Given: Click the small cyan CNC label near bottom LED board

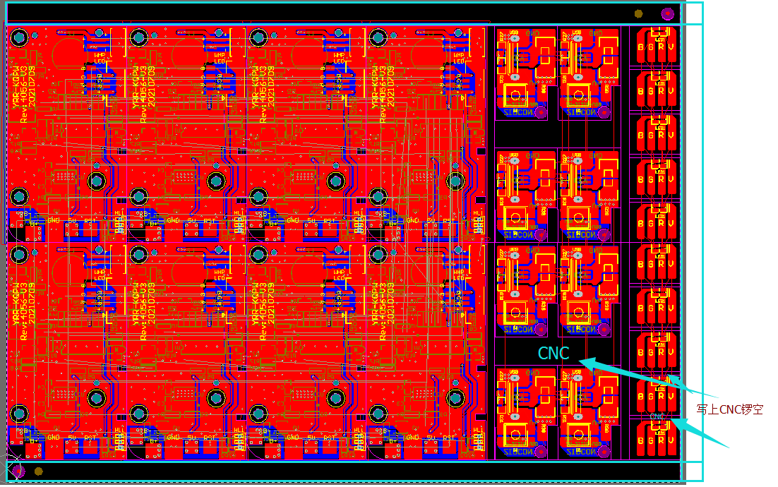Looking at the screenshot, I should click(657, 416).
